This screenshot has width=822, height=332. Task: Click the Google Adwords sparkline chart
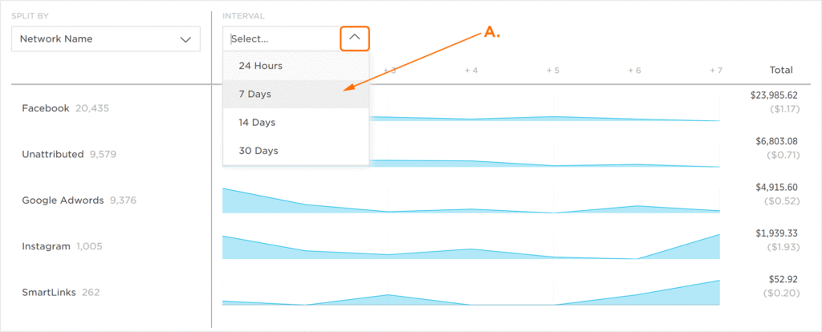[x=470, y=200]
